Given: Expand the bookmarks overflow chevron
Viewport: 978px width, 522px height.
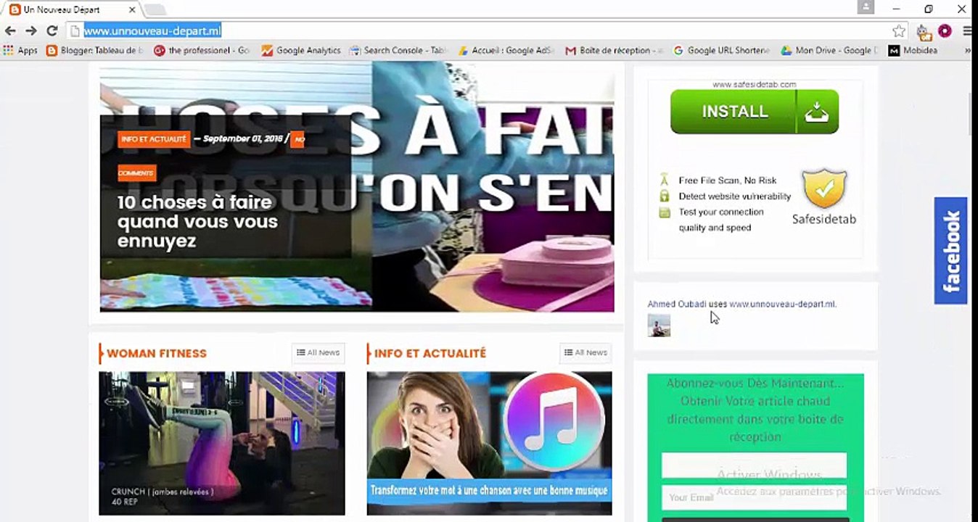Looking at the screenshot, I should coord(967,51).
